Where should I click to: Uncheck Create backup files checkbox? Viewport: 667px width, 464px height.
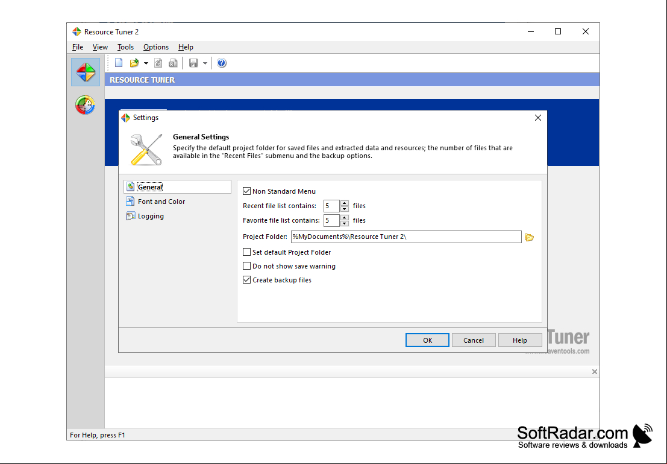tap(246, 280)
